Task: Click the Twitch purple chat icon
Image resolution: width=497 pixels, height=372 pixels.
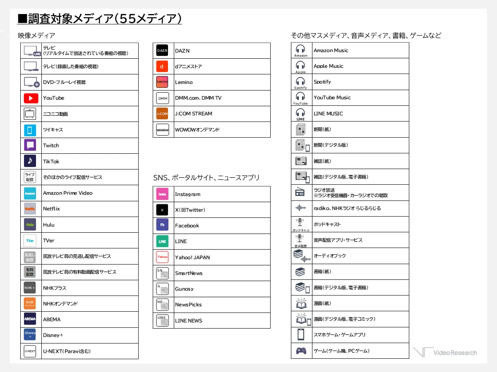Action: coord(30,145)
